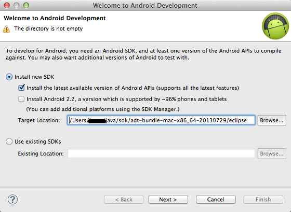Click the Android robot logo
291x212 pixels.
(275, 26)
